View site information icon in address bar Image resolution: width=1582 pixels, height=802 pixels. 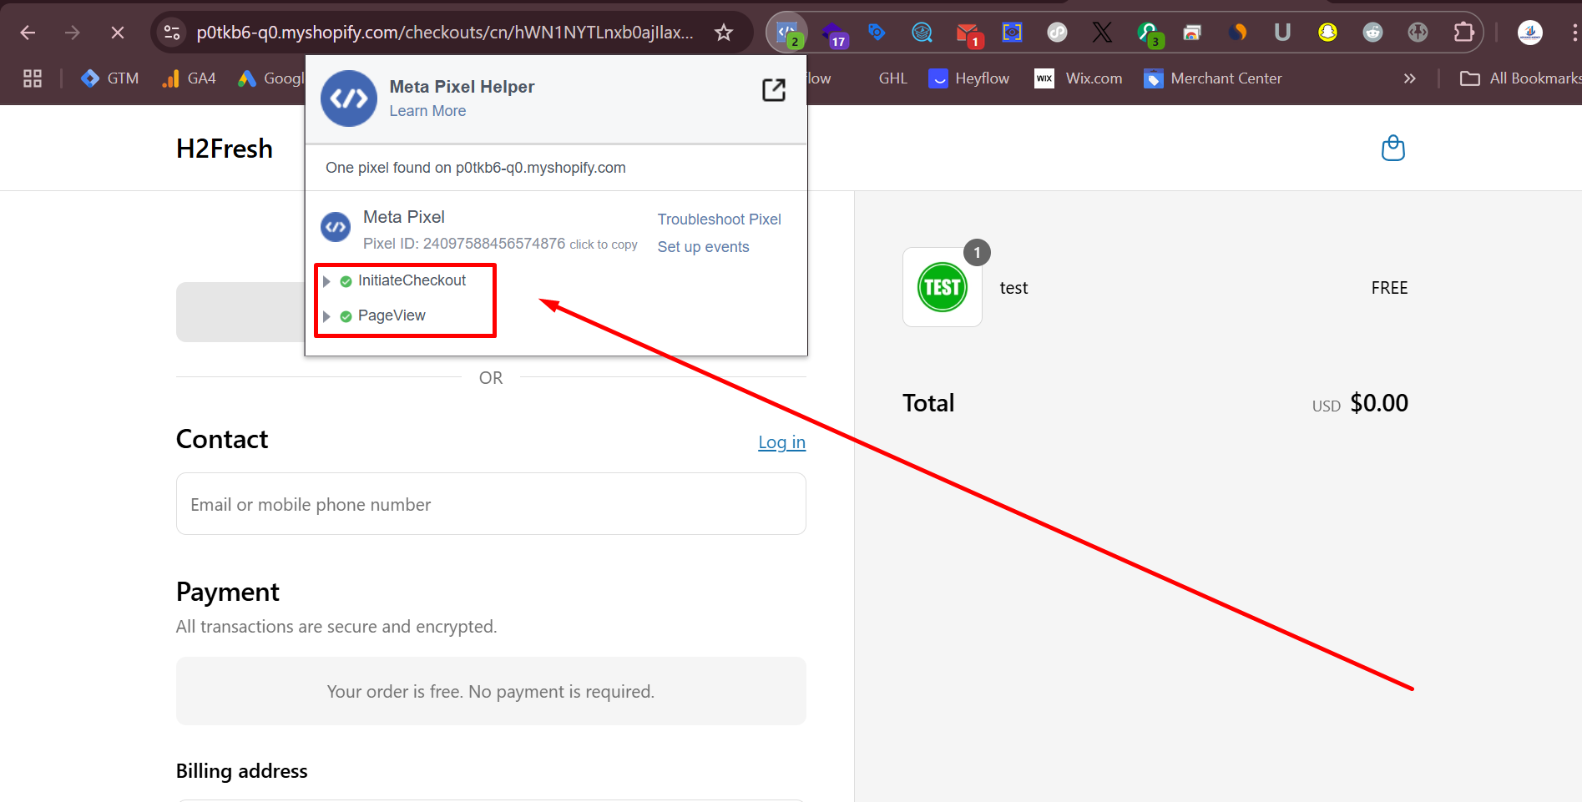point(172,33)
